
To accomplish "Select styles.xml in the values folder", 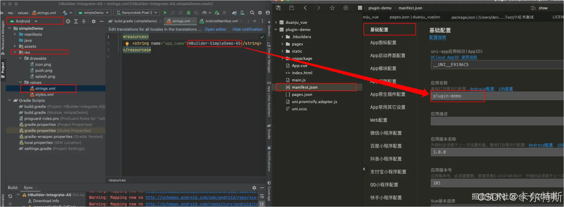I will [x=42, y=94].
